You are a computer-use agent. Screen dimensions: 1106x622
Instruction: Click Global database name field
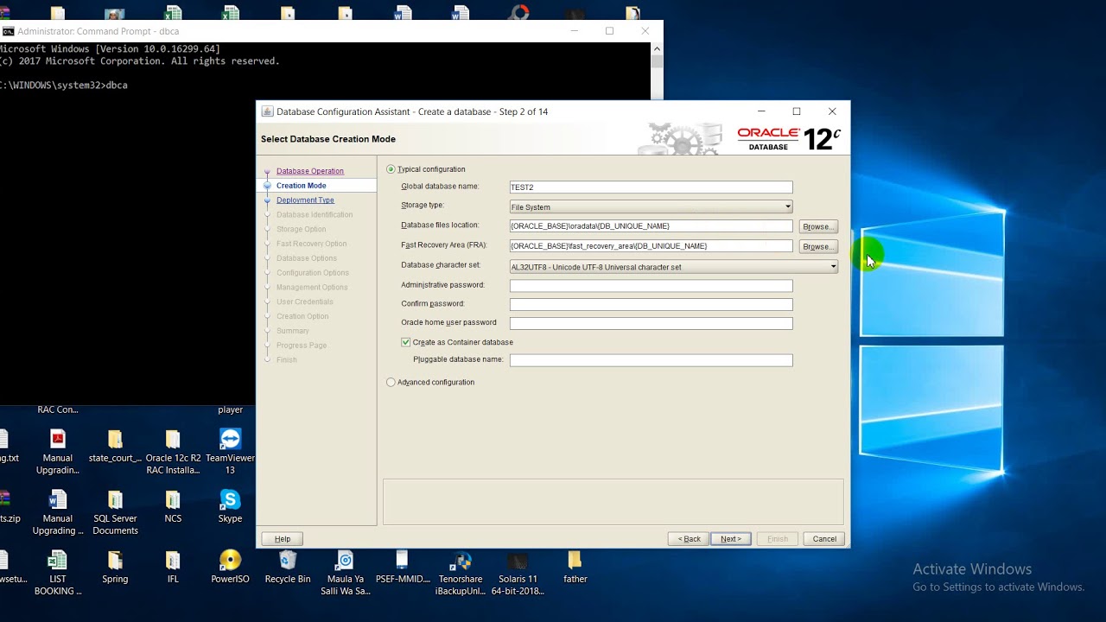point(651,187)
